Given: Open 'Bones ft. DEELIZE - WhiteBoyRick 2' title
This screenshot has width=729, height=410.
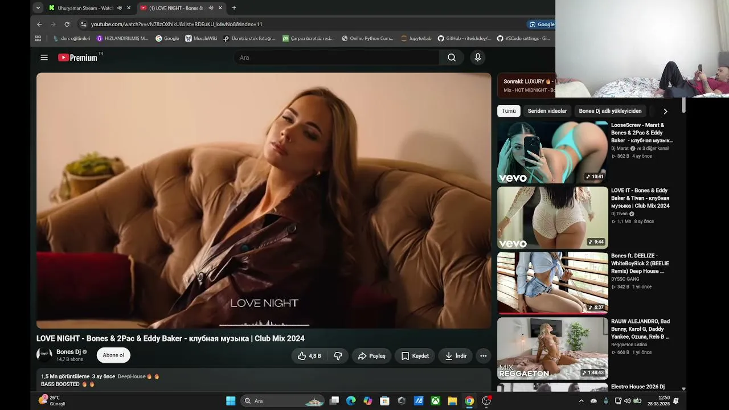Looking at the screenshot, I should coord(640,264).
